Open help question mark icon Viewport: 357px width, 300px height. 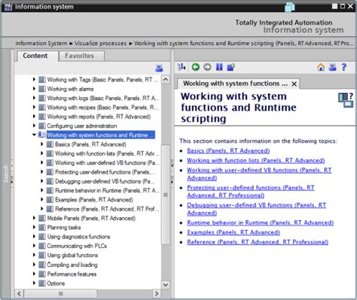[x=344, y=67]
